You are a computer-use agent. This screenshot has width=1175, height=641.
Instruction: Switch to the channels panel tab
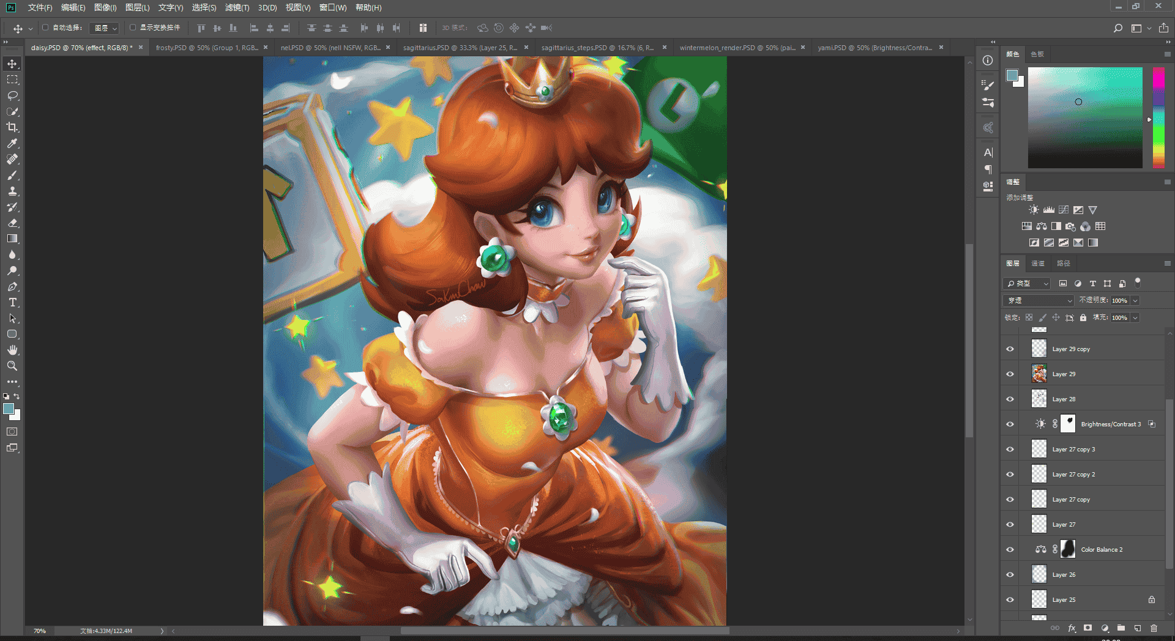(x=1038, y=264)
